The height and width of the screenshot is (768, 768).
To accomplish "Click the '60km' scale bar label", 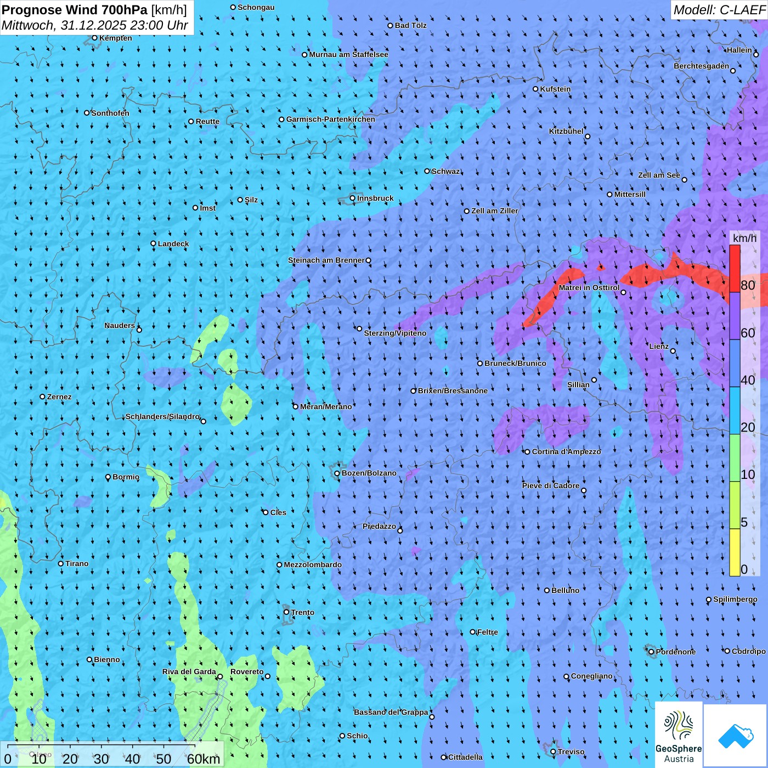I will tap(204, 759).
